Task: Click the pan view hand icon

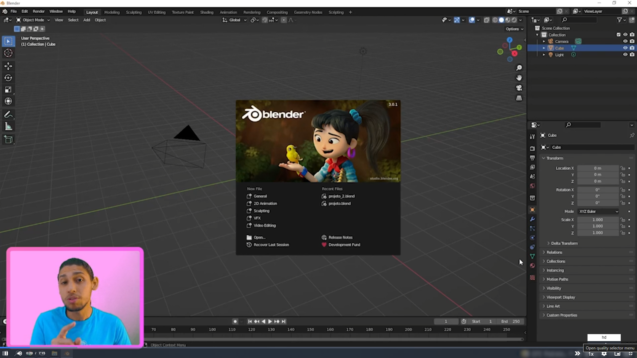Action: (x=519, y=78)
